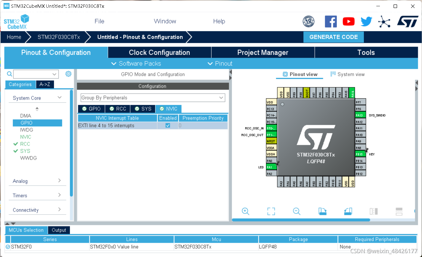This screenshot has height=257, width=422.
Task: Switch to System view
Action: pos(348,74)
